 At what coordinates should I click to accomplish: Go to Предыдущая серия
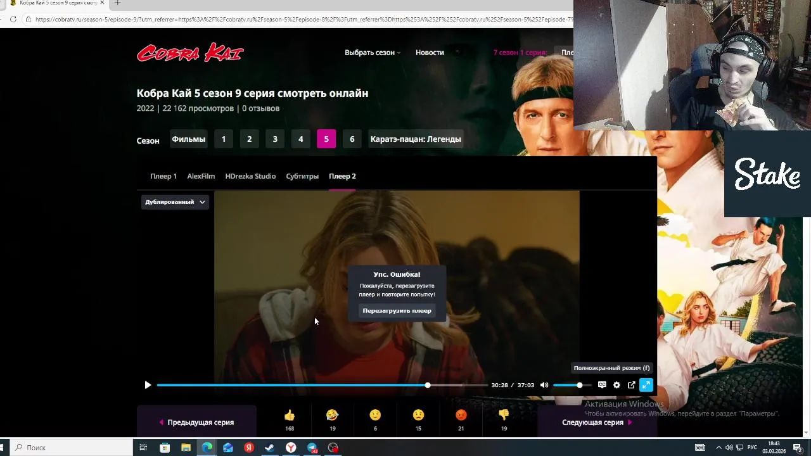196,422
